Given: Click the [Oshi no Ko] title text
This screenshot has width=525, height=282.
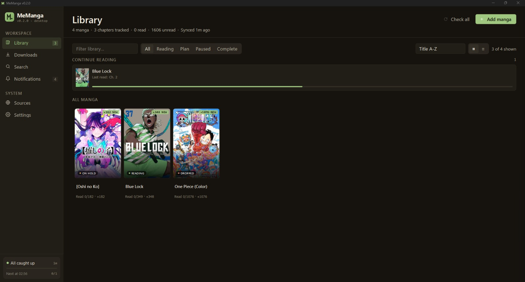Looking at the screenshot, I should coord(88,186).
